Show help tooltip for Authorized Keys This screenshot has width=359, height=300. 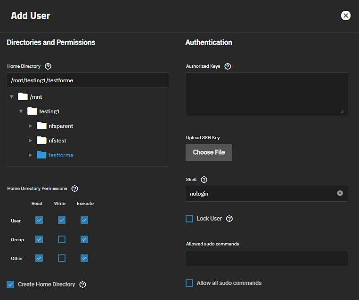coord(228,66)
